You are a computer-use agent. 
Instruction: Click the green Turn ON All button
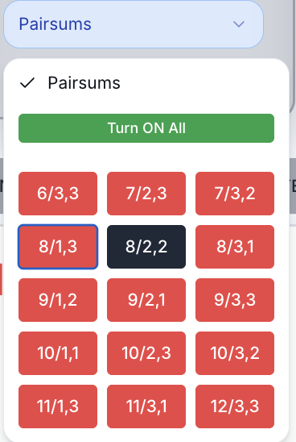(x=146, y=128)
